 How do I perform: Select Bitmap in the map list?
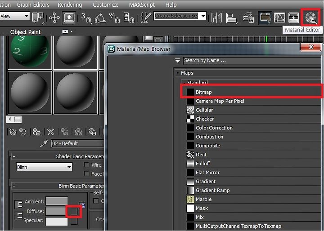[253, 92]
